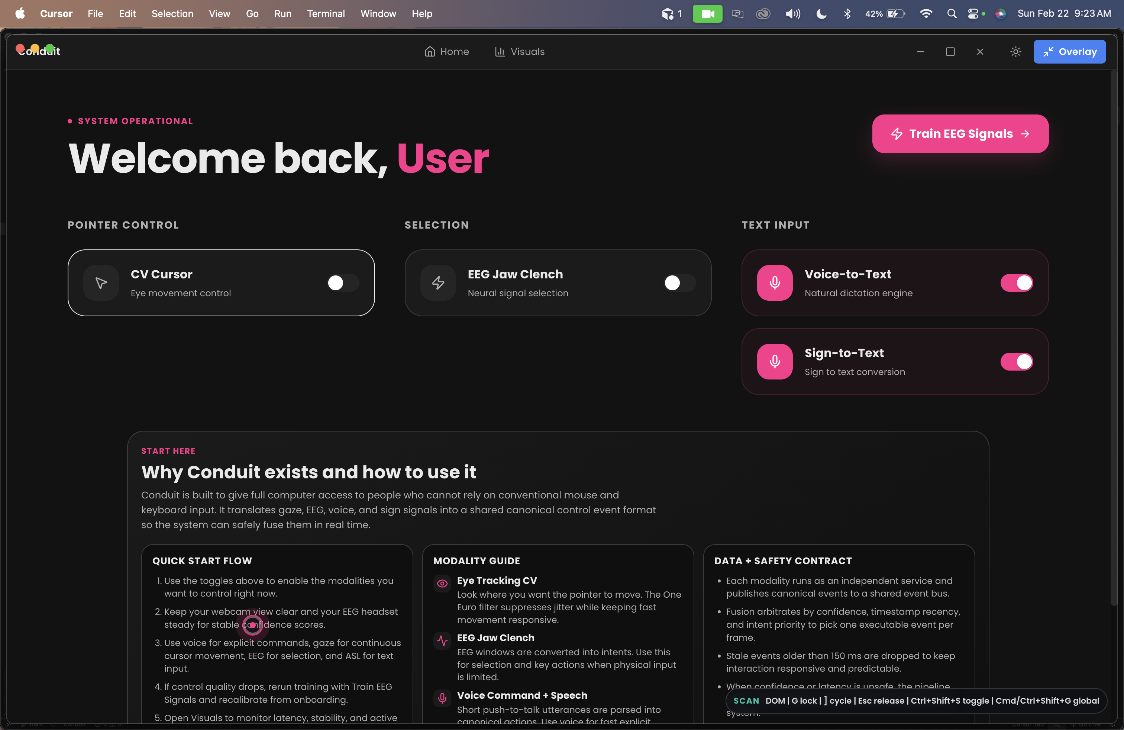Click the Voice-to-Text microphone icon
Image resolution: width=1124 pixels, height=730 pixels.
click(x=775, y=283)
